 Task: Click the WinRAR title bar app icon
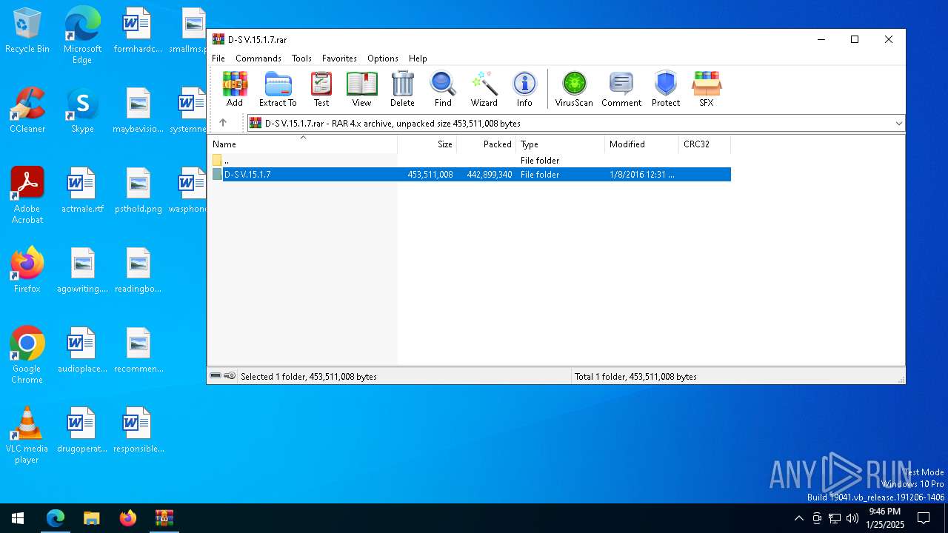click(218, 39)
